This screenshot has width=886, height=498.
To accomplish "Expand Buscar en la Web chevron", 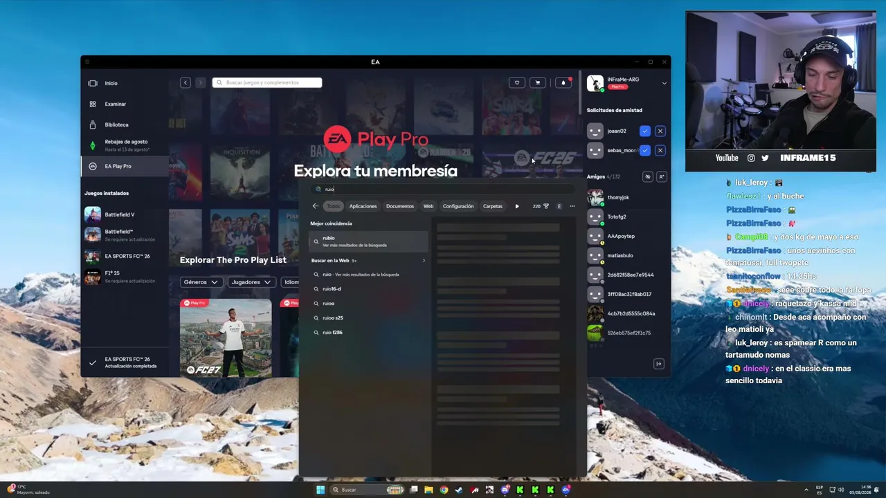I will [424, 261].
